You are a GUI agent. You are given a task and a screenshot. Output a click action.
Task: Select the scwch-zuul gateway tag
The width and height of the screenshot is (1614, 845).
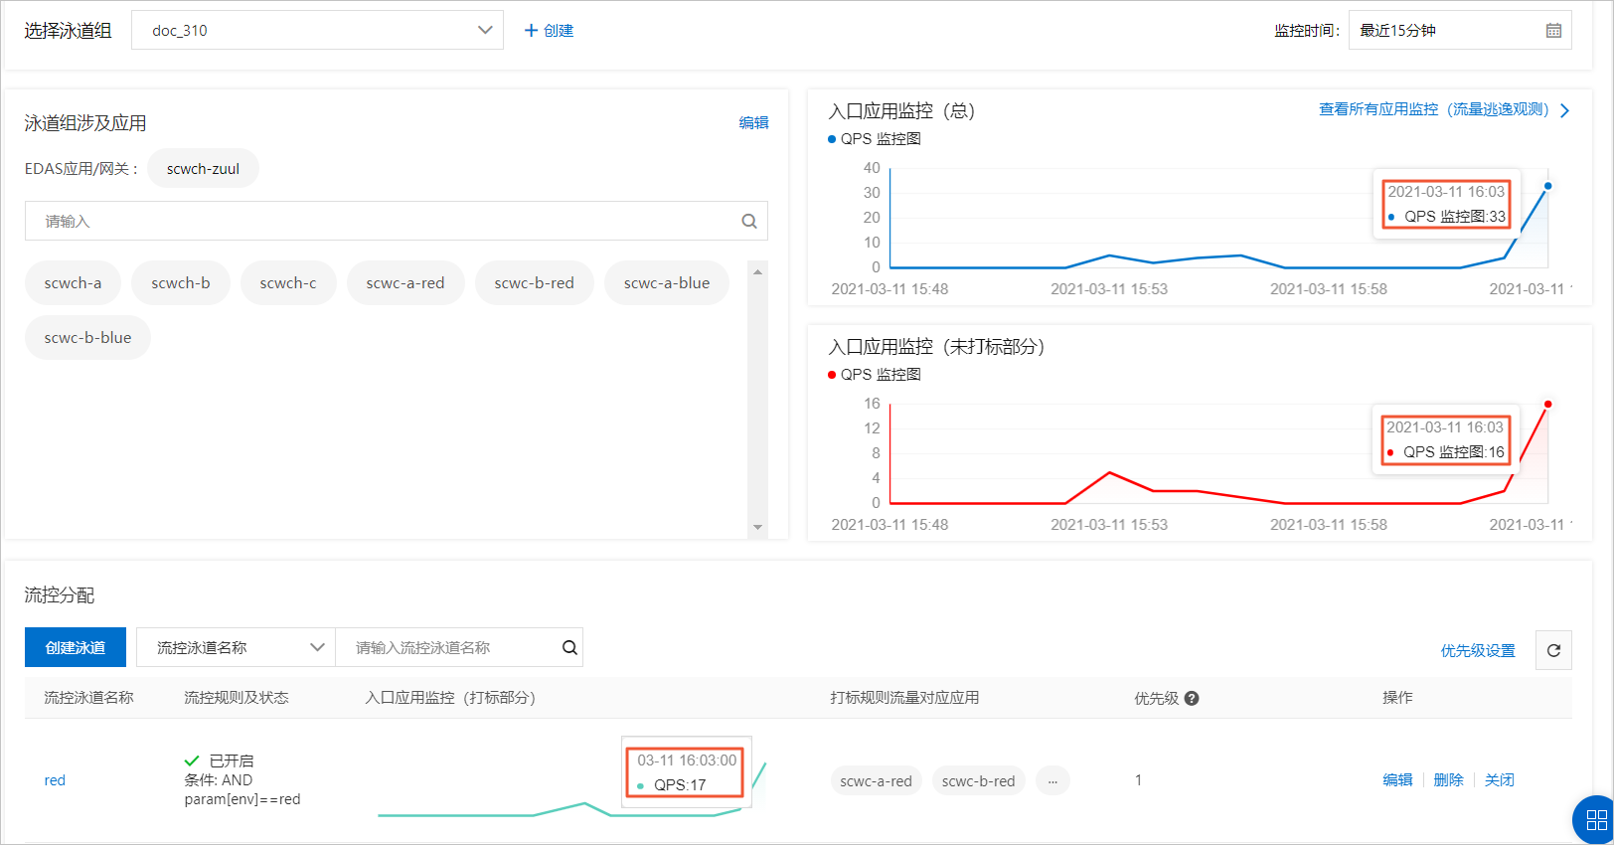point(203,169)
